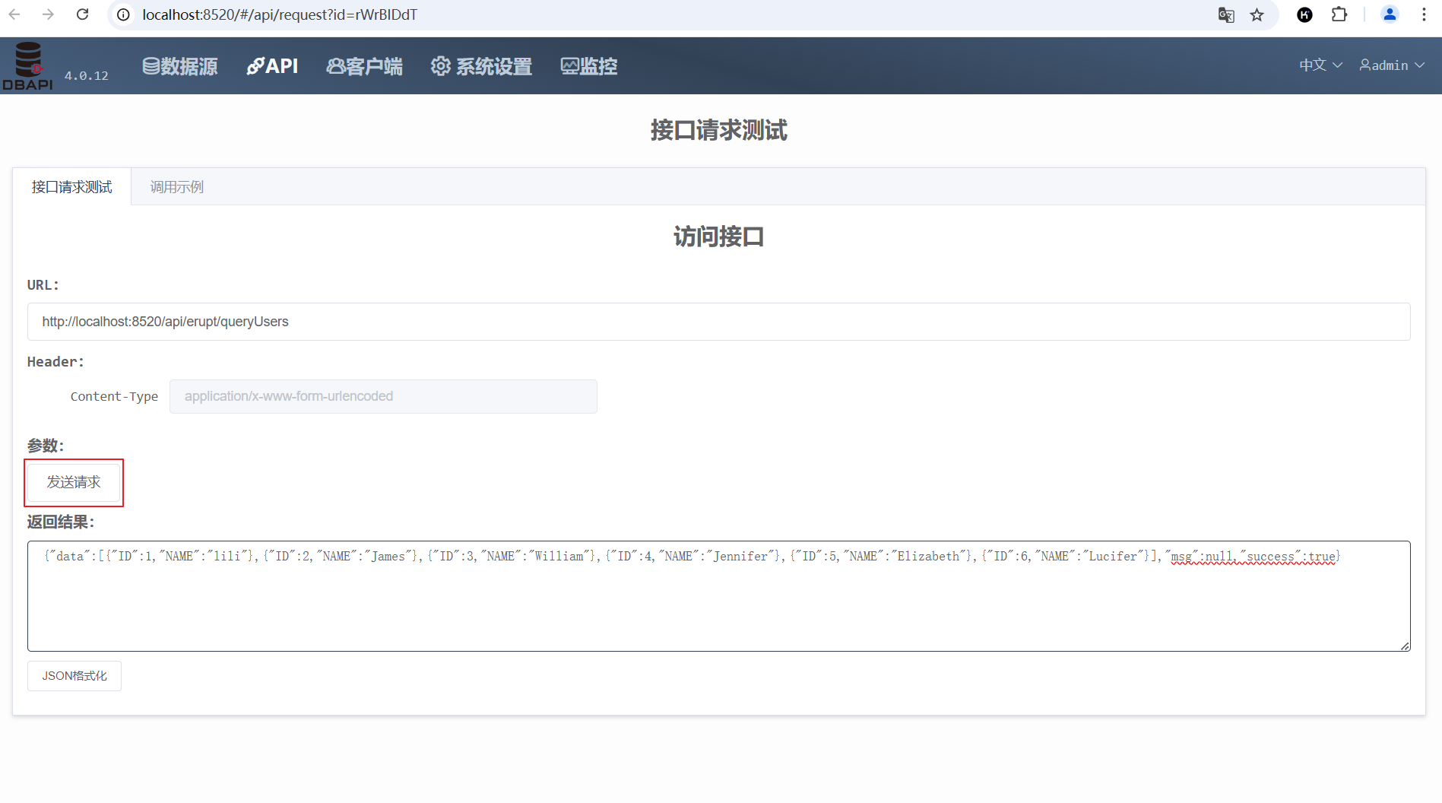Click the black H extension icon
Viewport: 1442px width, 803px height.
[1304, 14]
